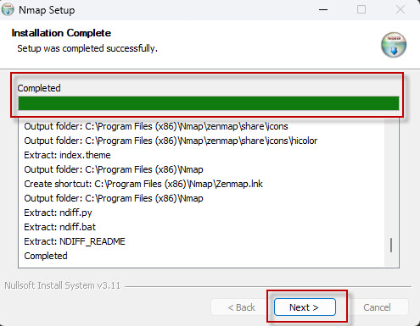Image resolution: width=420 pixels, height=326 pixels.
Task: Close the Nmap Setup window
Action: coord(400,10)
